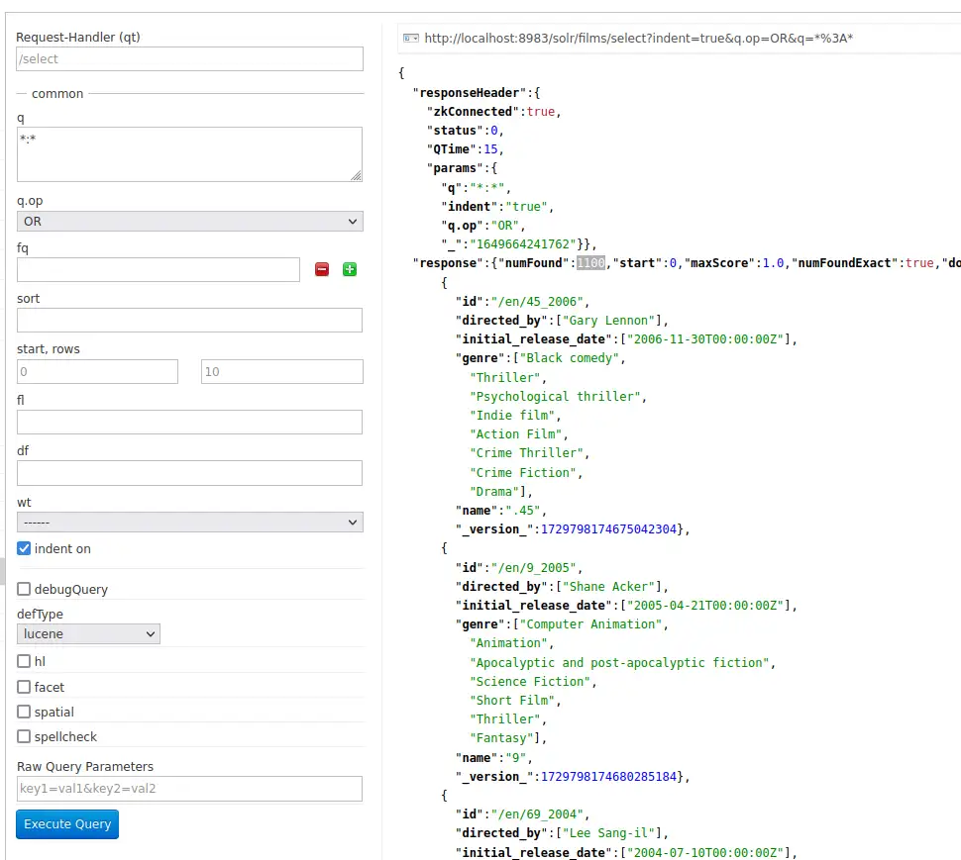Click the df default field input

(189, 473)
